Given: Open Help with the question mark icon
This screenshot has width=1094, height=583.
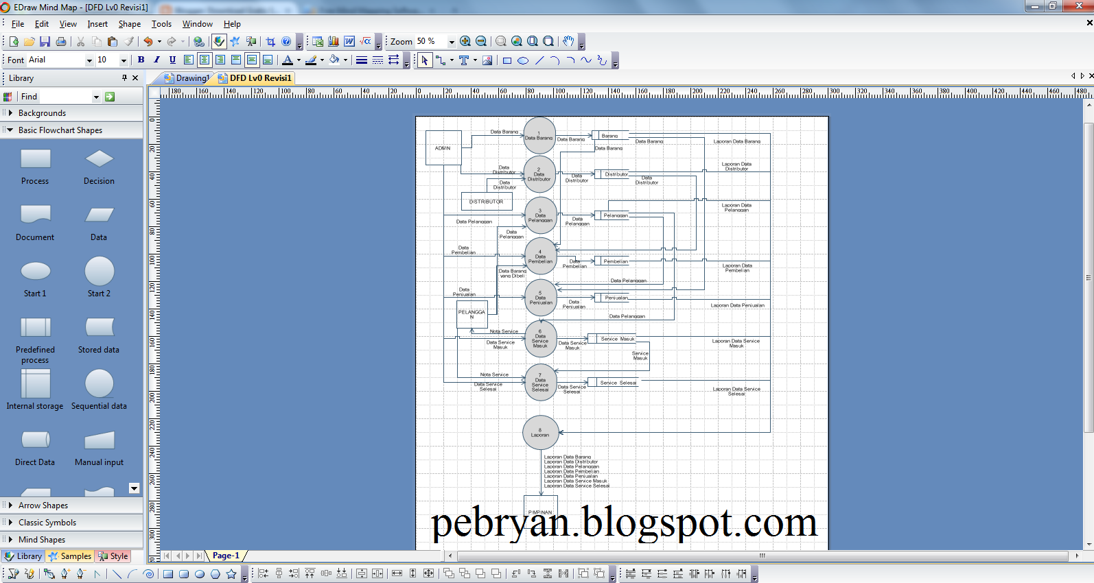Looking at the screenshot, I should point(286,42).
